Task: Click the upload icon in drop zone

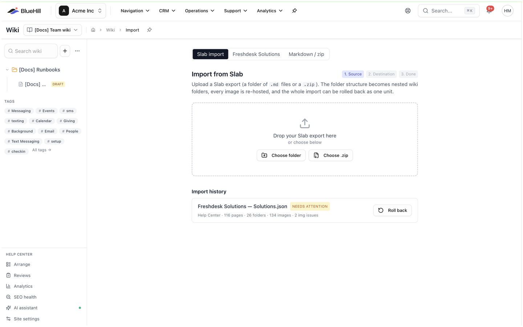Action: point(305,124)
